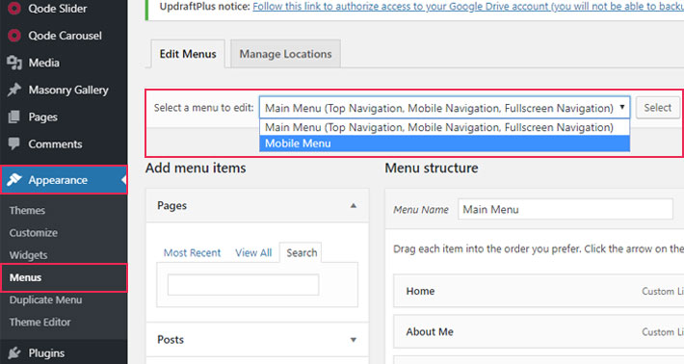The image size is (684, 364).
Task: Switch to the Manage Locations tab
Action: coord(285,54)
